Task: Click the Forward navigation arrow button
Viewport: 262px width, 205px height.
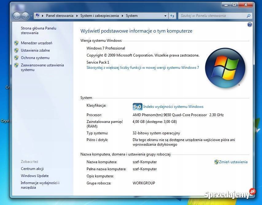Action: (x=25, y=16)
